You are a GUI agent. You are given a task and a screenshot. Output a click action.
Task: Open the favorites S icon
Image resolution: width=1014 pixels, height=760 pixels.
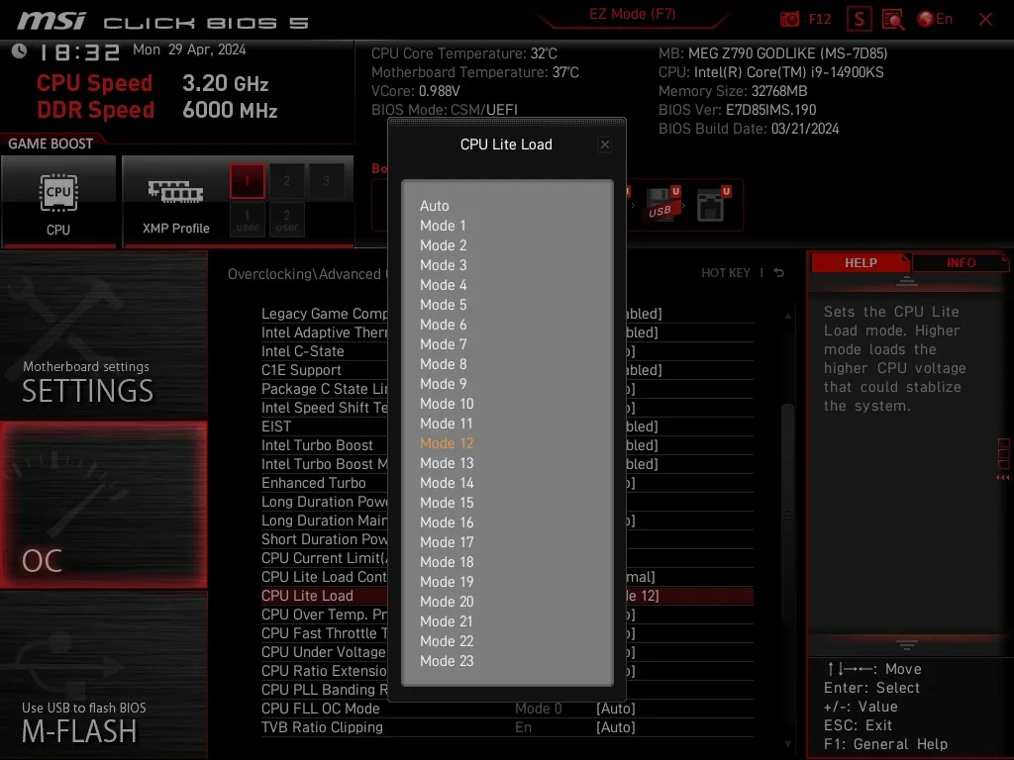859,20
